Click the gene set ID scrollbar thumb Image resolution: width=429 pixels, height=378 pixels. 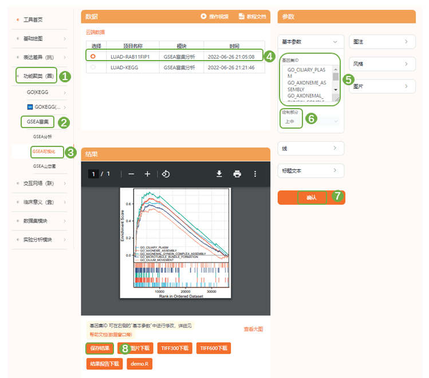[x=336, y=77]
